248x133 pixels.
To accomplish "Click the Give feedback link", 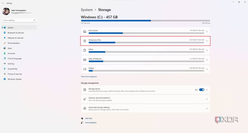I will 91,123.
